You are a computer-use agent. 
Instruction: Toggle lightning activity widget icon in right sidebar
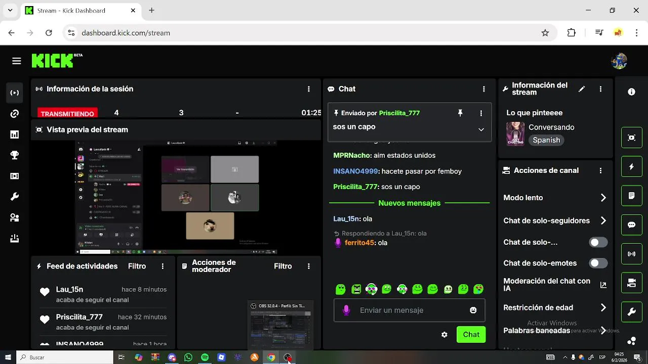click(x=632, y=166)
